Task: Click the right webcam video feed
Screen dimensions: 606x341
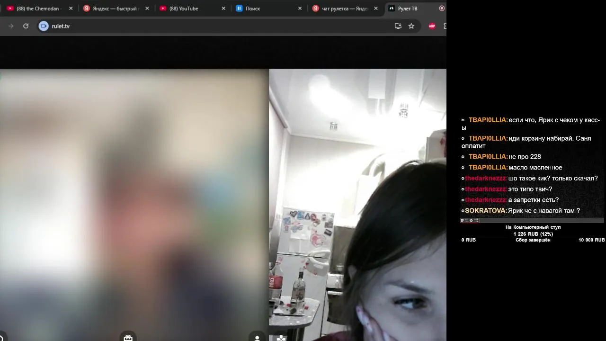Action: pyautogui.click(x=357, y=205)
